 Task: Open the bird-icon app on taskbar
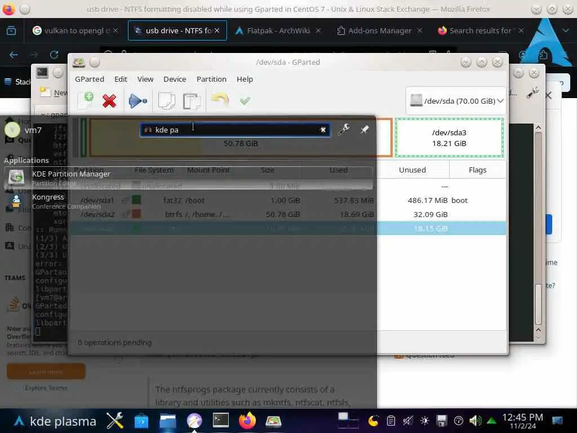tap(194, 421)
